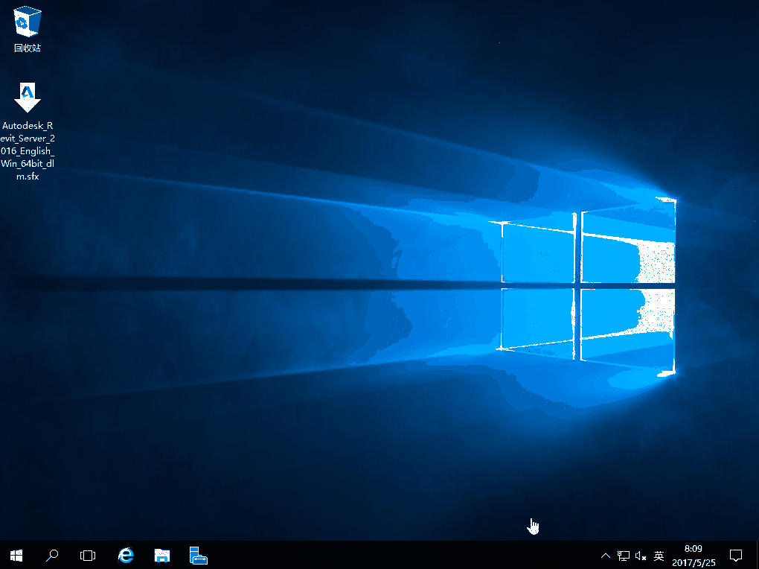Select the Recycle Bin desktop icon
The image size is (759, 569).
(x=28, y=22)
